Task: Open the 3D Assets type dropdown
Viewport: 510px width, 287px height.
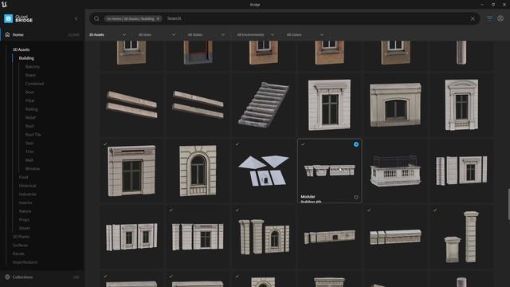Action: coord(108,34)
